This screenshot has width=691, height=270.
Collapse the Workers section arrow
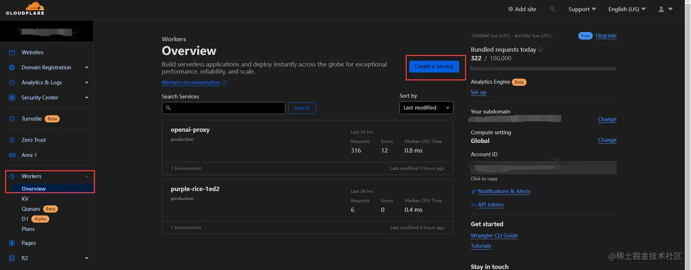click(87, 177)
